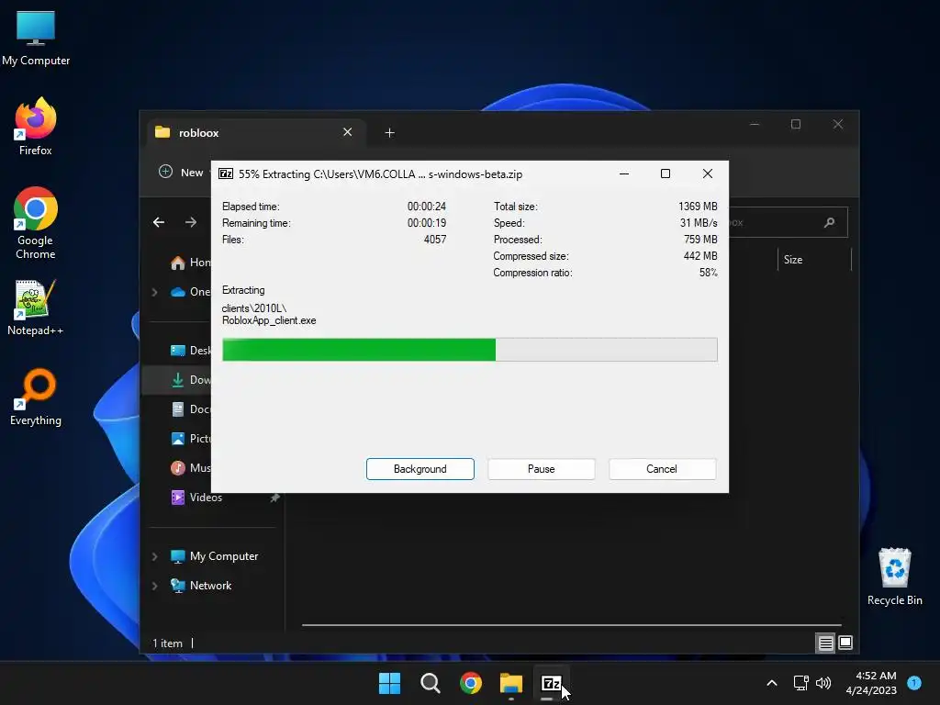Click the Explorer search box
Screen dimensions: 940x705
(x=789, y=222)
